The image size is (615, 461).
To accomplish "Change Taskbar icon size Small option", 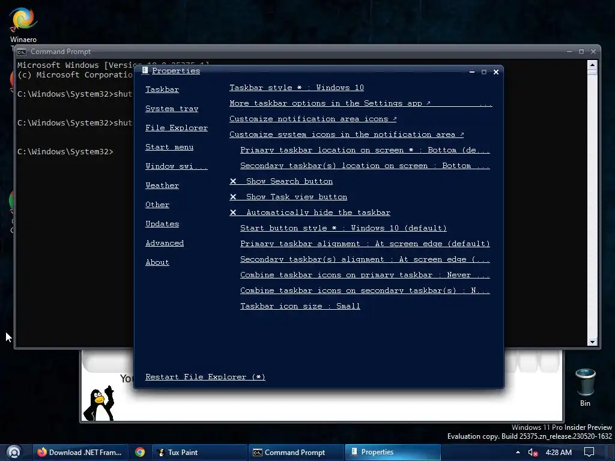I will tap(300, 306).
